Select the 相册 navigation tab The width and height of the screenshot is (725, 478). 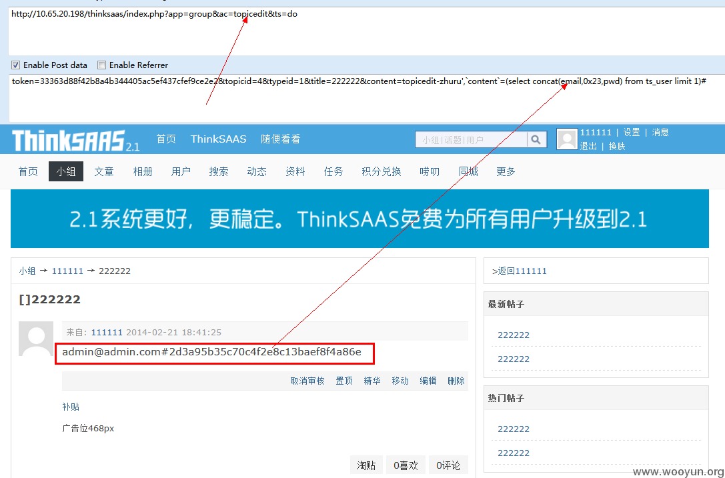pyautogui.click(x=143, y=171)
